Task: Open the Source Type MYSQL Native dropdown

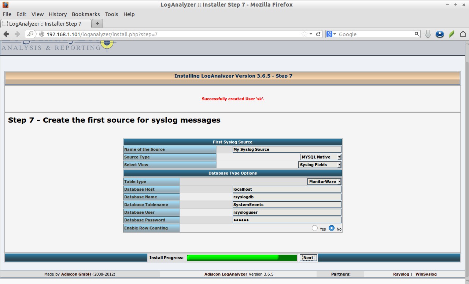Action: click(321, 157)
